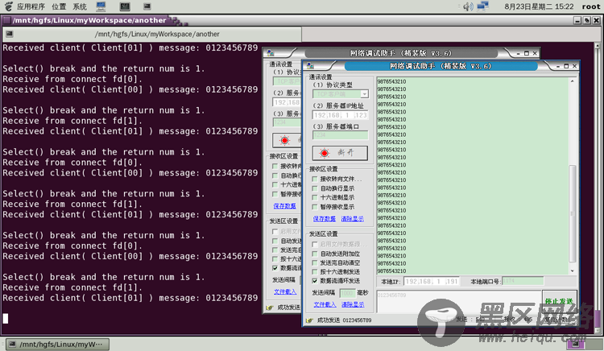Click the receive area scrollbar up arrow
604x351 pixels.
(x=572, y=81)
